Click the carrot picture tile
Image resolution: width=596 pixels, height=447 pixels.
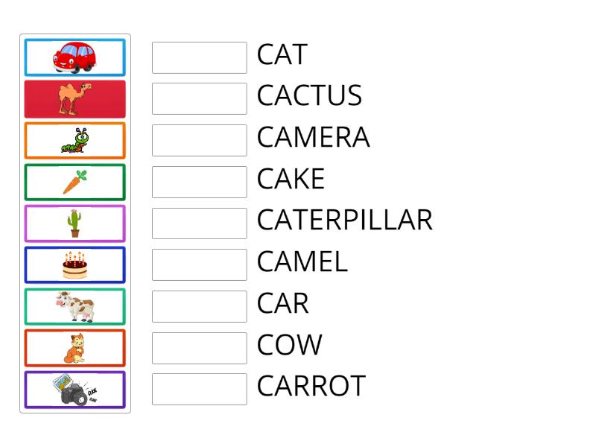pos(74,181)
